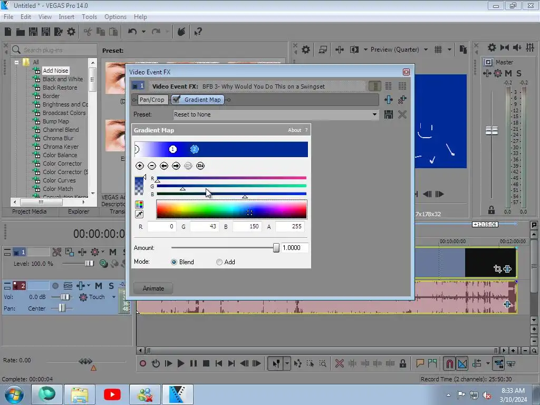Toggle Mute on the Master bus

click(x=508, y=73)
